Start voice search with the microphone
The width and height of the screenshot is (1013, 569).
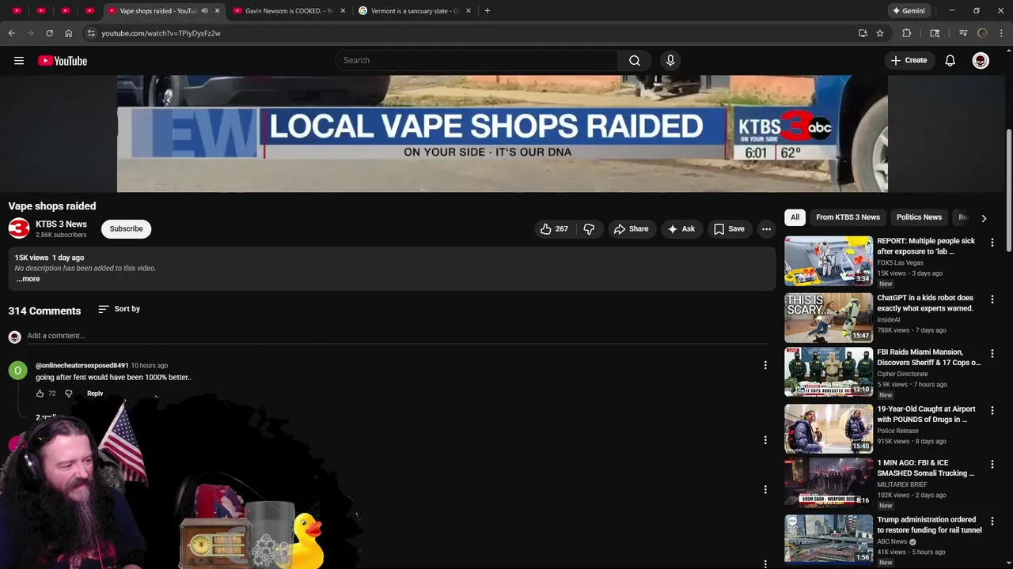670,61
